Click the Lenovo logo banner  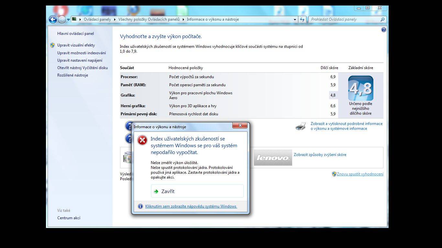pyautogui.click(x=273, y=158)
